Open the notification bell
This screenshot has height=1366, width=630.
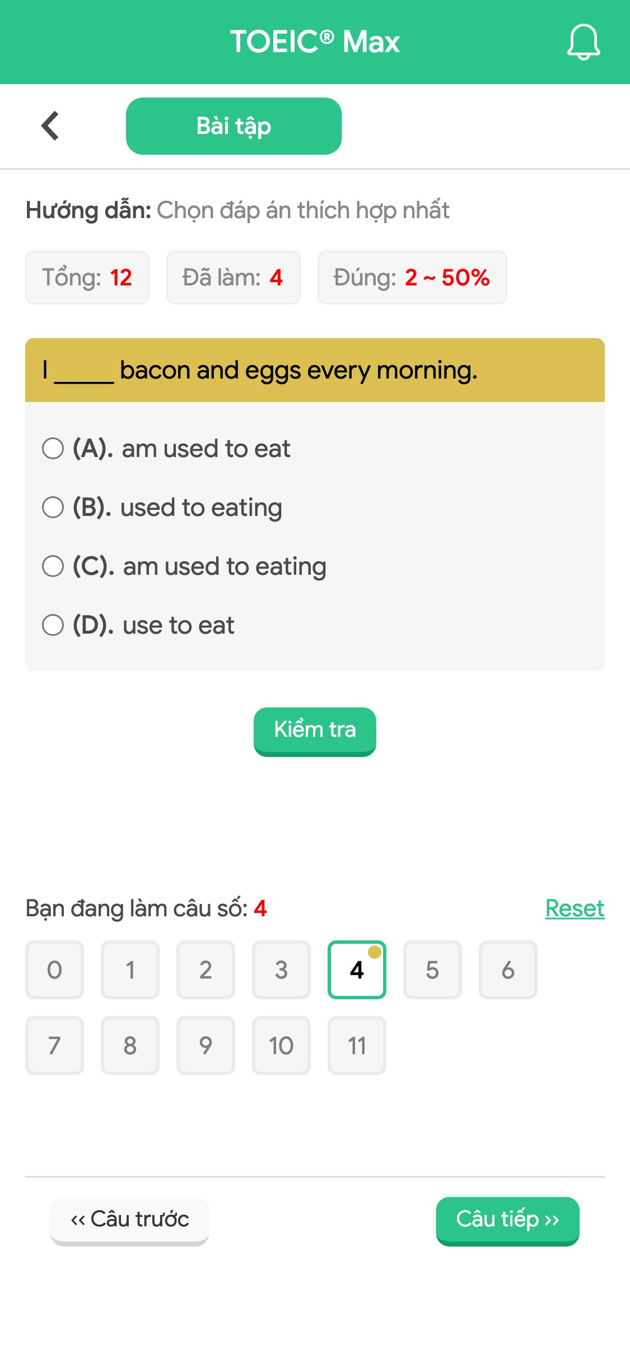pos(583,41)
